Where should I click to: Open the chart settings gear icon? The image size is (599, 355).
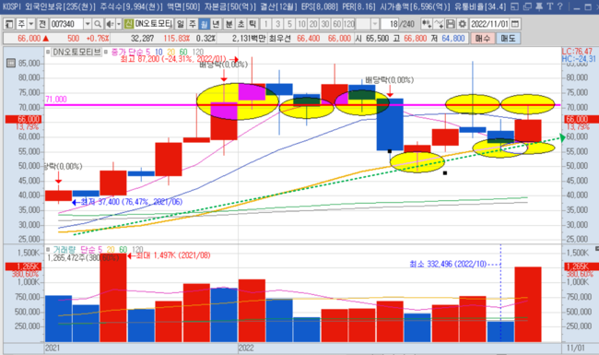[463, 24]
